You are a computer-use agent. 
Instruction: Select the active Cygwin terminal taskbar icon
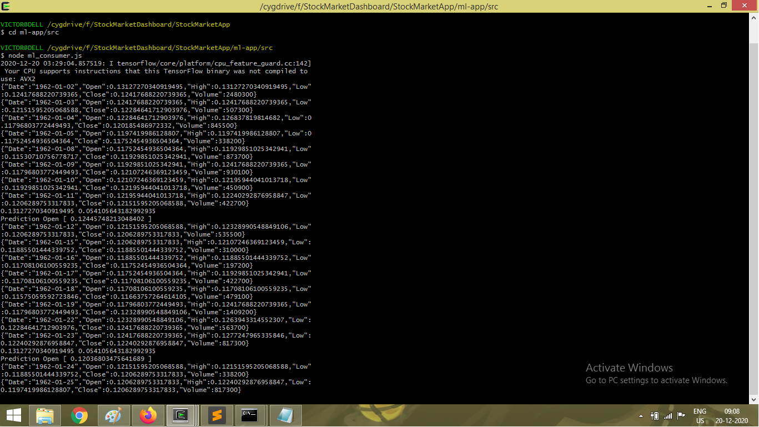pos(181,415)
